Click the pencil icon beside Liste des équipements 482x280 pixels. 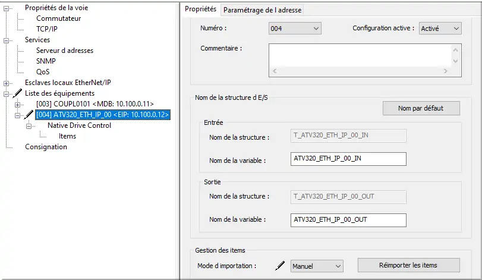(x=17, y=93)
